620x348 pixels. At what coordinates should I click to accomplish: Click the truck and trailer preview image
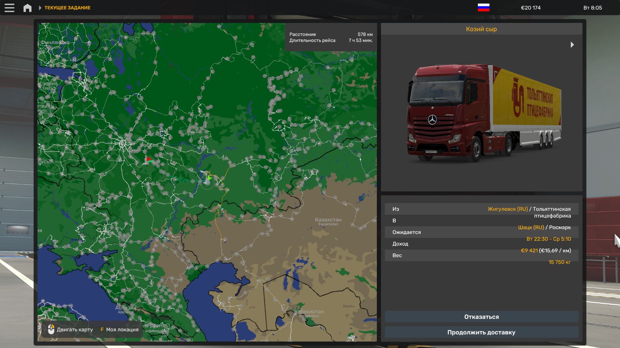point(484,113)
